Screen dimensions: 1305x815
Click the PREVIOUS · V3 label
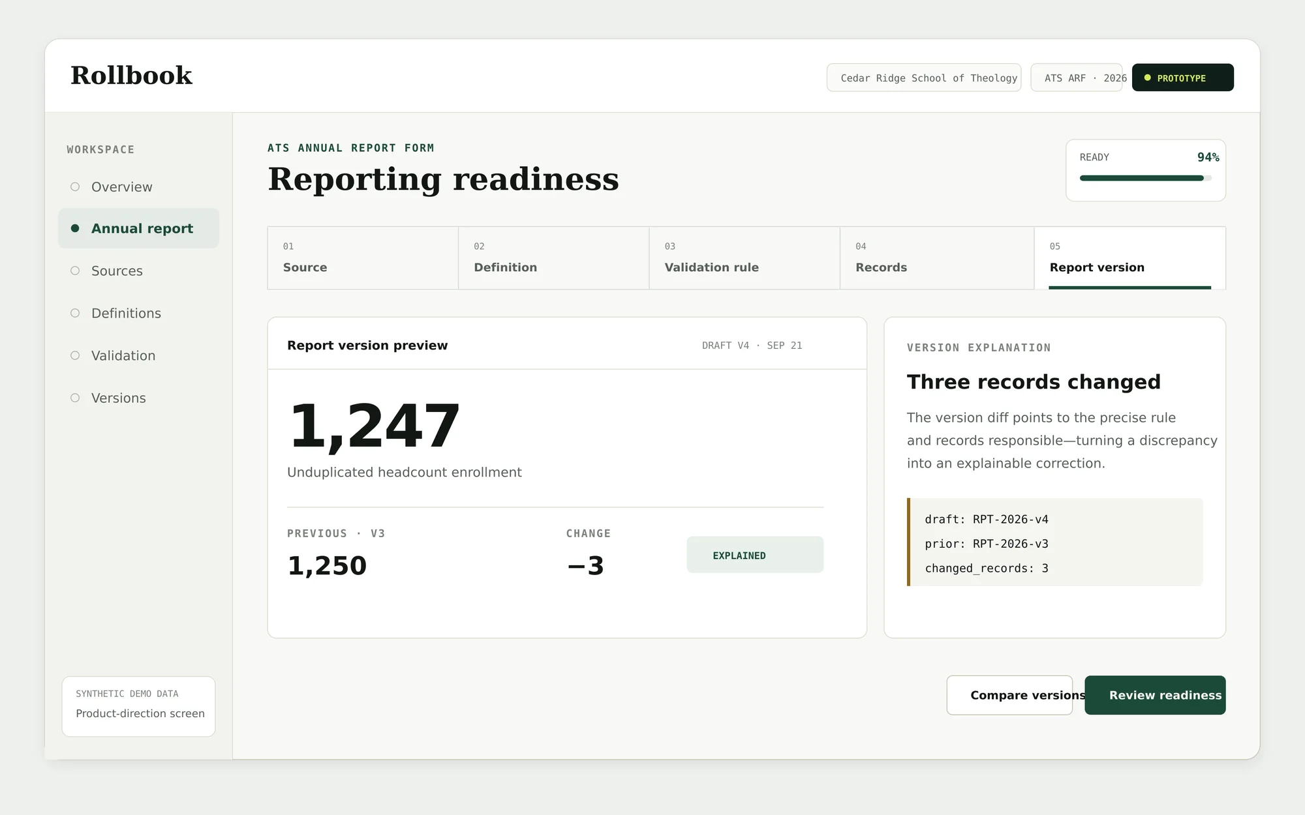coord(336,533)
